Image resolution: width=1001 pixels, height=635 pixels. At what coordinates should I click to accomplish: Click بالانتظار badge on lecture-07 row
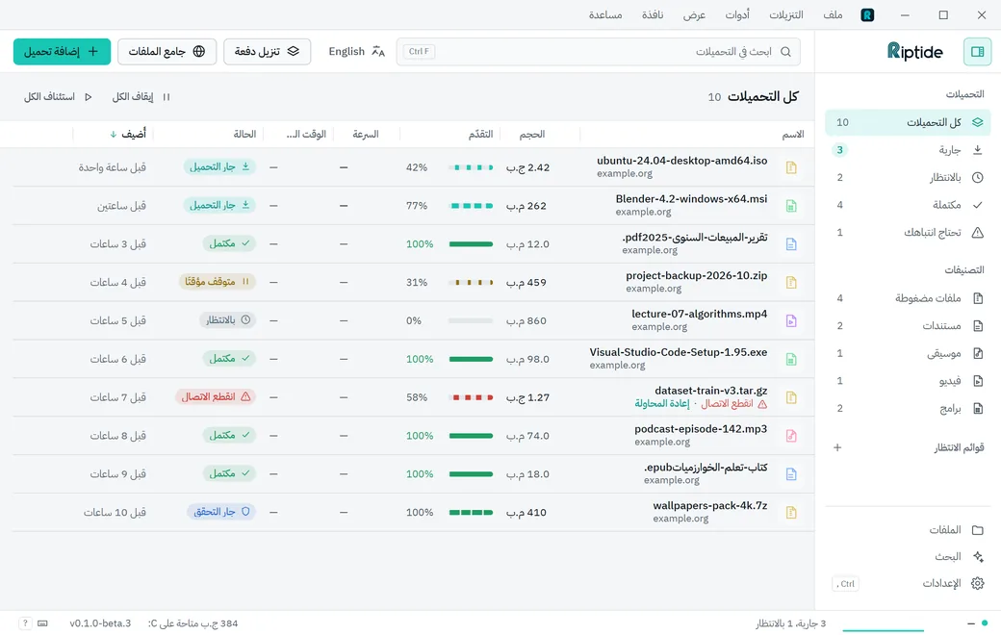pos(227,320)
